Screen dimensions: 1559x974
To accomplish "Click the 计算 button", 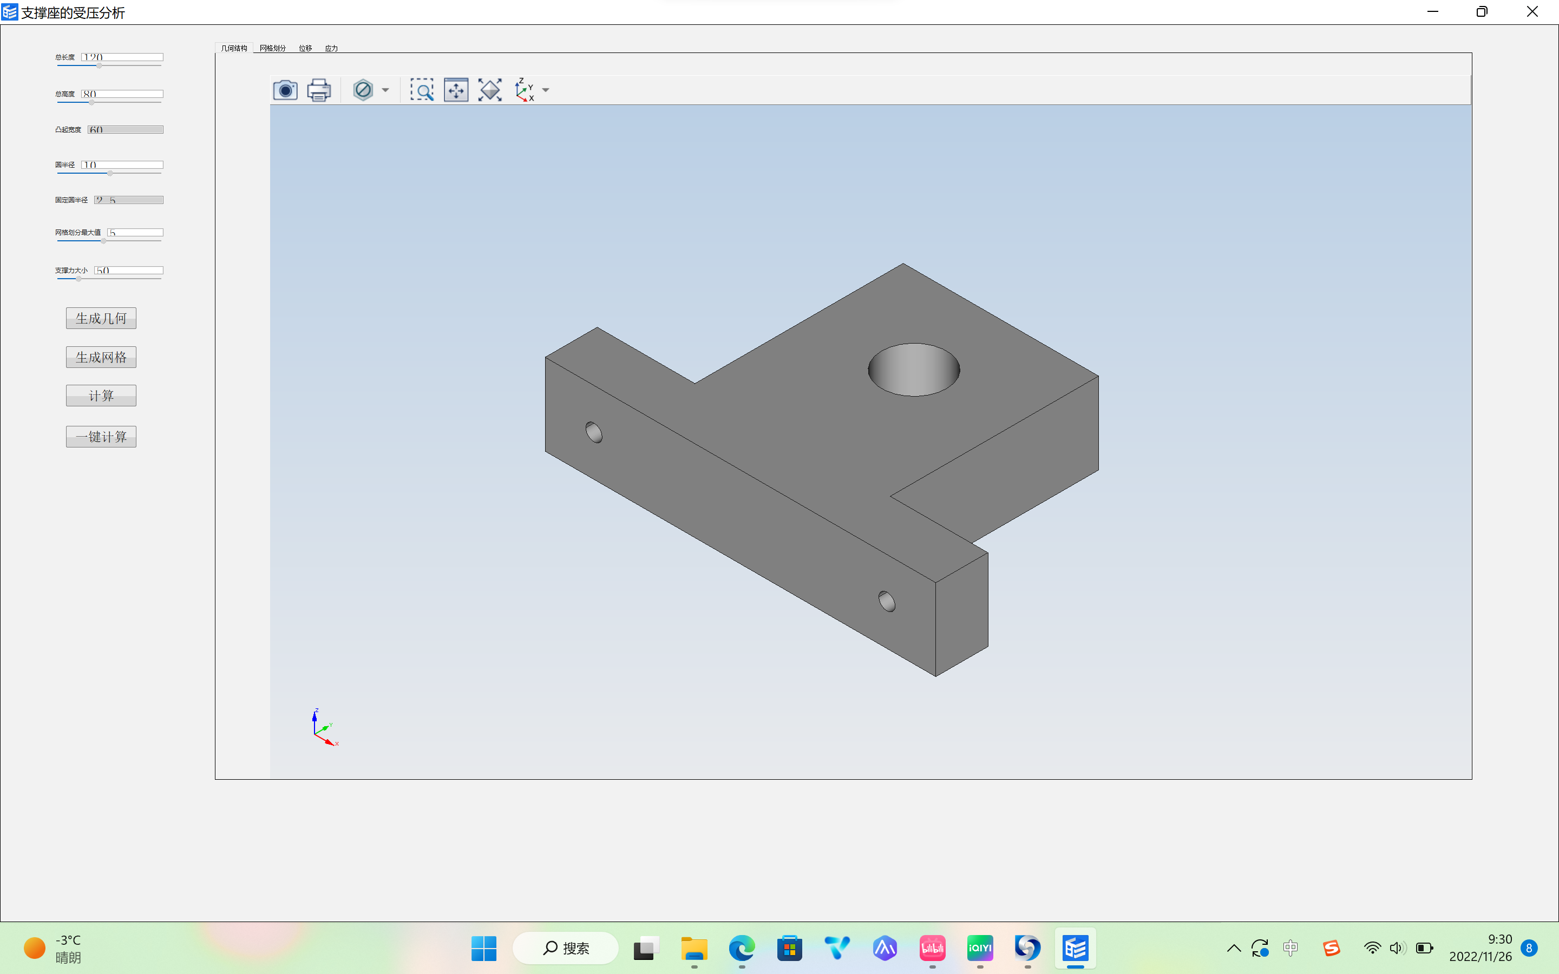I will [x=101, y=396].
